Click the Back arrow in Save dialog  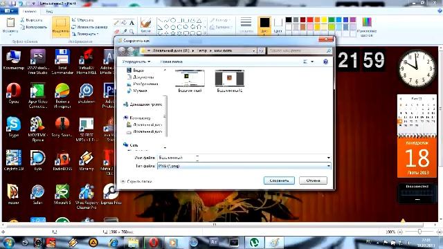122,50
